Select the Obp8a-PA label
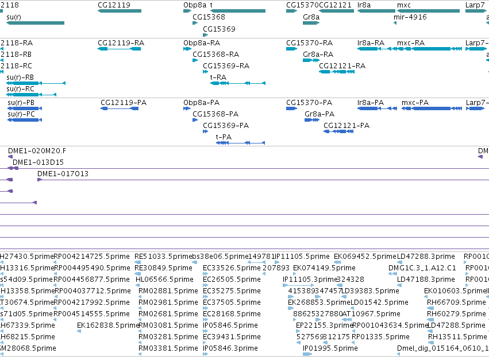Image resolution: width=489 pixels, height=357 pixels. (201, 103)
